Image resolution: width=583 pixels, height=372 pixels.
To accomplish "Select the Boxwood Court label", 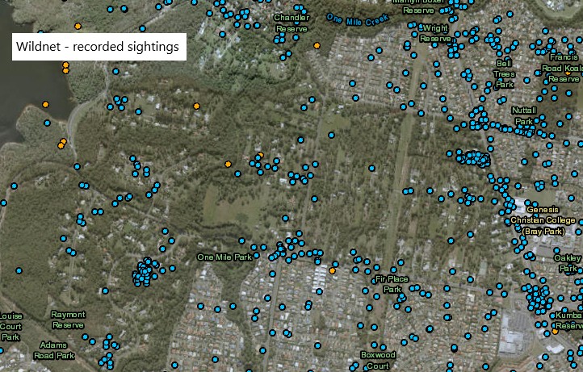I will pyautogui.click(x=378, y=360).
